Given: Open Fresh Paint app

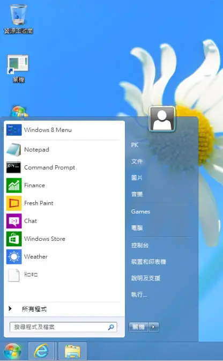Looking at the screenshot, I should pos(63,203).
